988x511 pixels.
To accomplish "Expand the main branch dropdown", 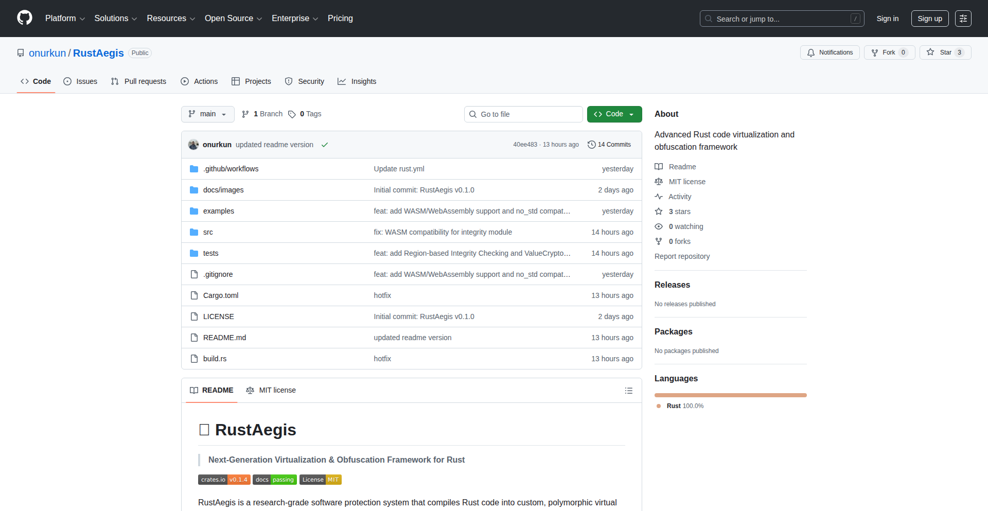I will 207,114.
